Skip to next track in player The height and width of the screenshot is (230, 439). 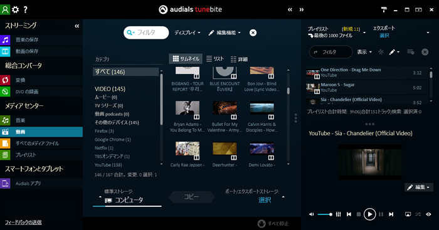(391, 214)
